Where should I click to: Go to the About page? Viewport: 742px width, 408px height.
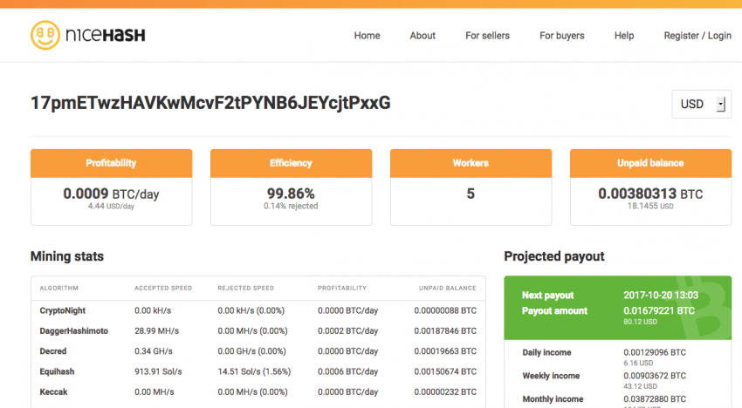click(x=423, y=36)
